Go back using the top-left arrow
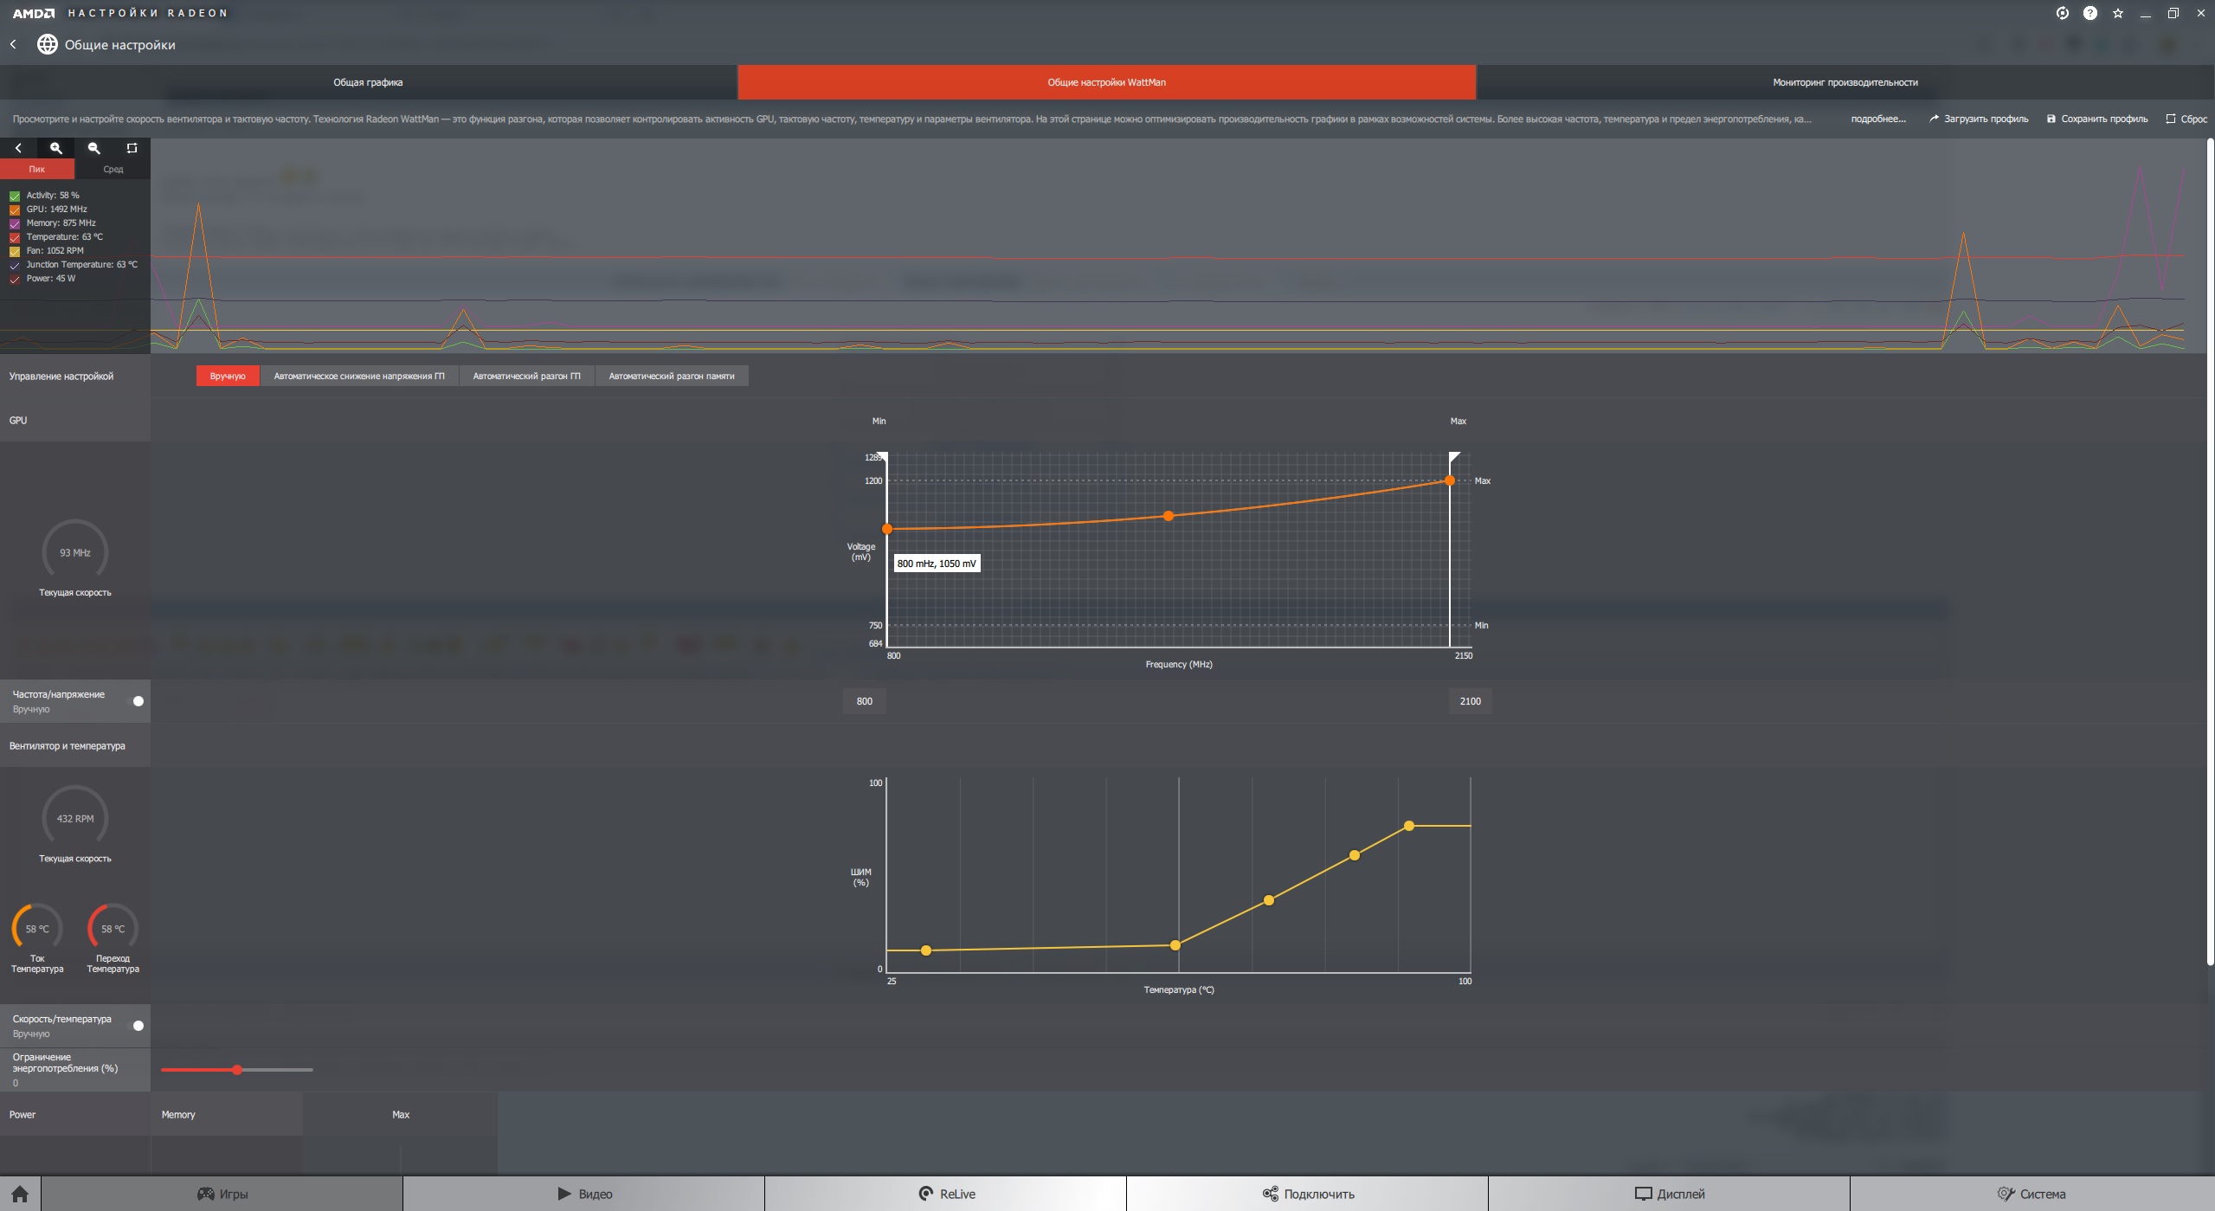 click(13, 44)
